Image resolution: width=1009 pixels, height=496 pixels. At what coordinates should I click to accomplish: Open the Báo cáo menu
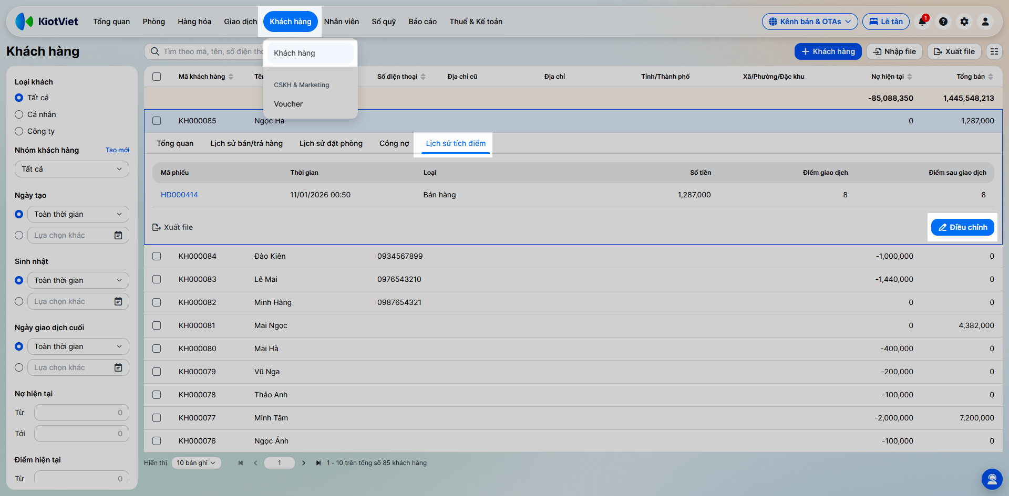[x=423, y=22]
